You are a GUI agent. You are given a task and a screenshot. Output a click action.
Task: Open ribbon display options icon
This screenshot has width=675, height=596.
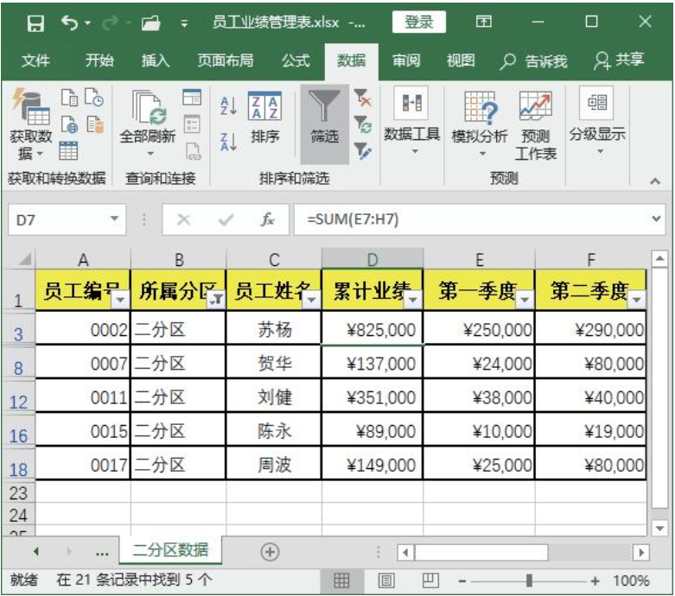[x=483, y=22]
